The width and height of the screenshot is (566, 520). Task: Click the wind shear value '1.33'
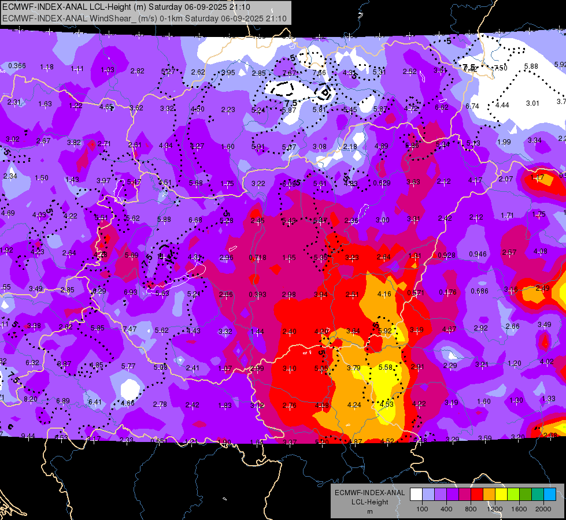pos(548,399)
